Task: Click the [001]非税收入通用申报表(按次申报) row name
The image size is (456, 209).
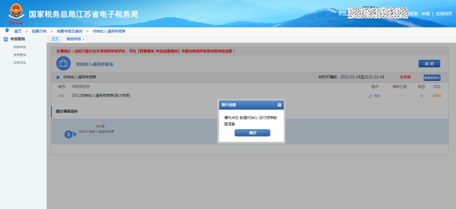Action: point(101,96)
